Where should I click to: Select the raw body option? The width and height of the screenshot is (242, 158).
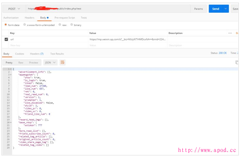click(x=60, y=25)
